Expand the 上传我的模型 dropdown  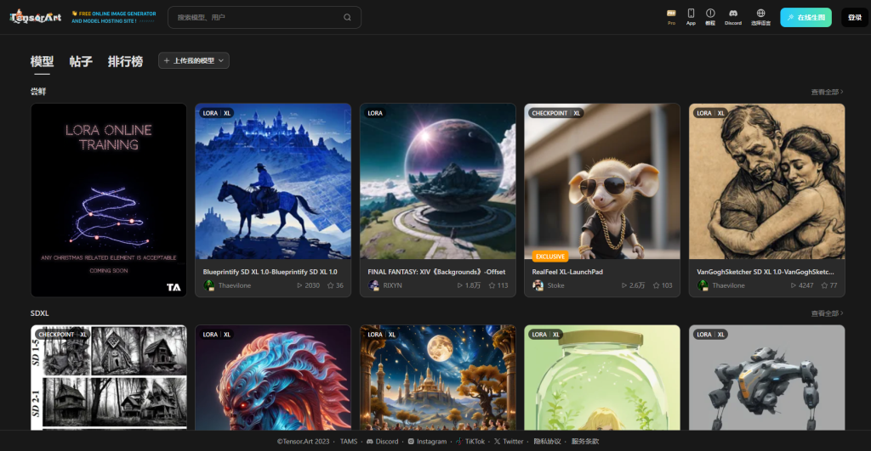coord(193,60)
